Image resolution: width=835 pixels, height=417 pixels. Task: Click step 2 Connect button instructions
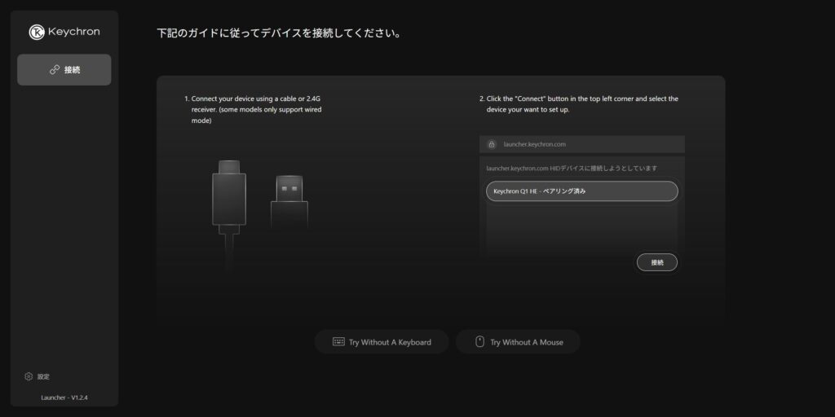click(581, 103)
